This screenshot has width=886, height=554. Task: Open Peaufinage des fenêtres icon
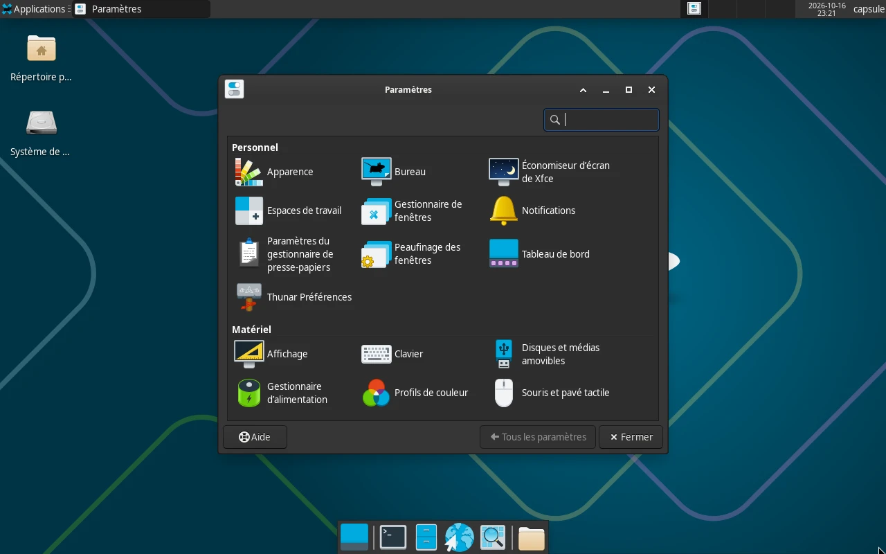[377, 254]
